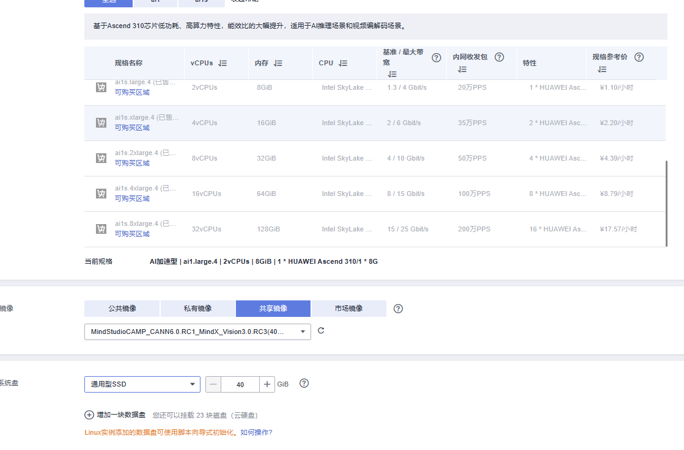684x450 pixels.
Task: Increase system disk size with plus
Action: point(267,384)
